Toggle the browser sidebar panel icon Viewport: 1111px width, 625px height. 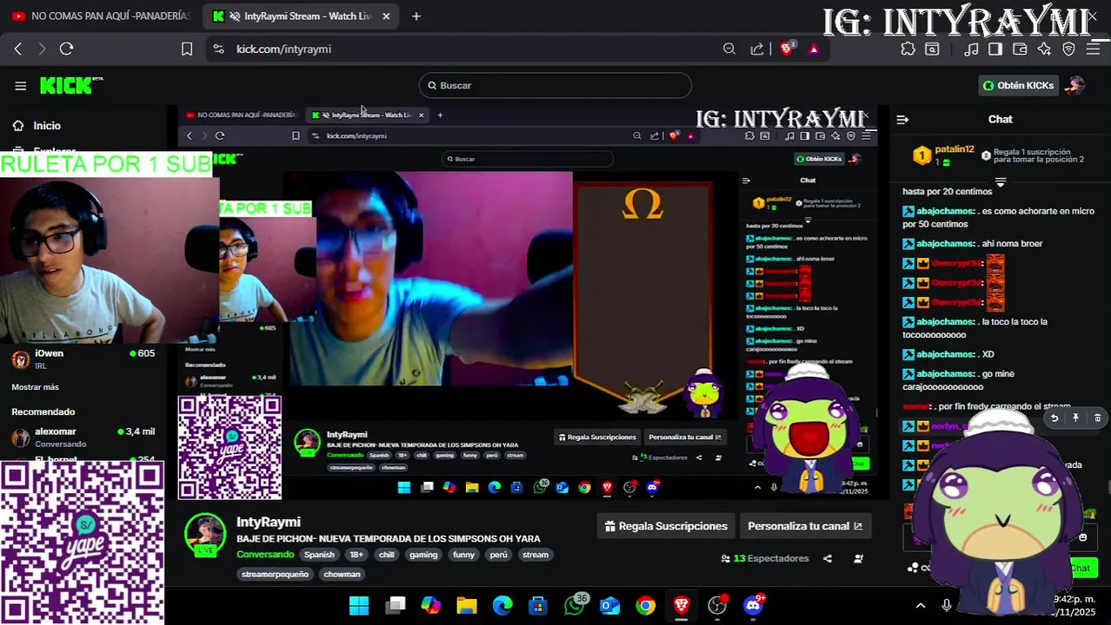pos(995,49)
